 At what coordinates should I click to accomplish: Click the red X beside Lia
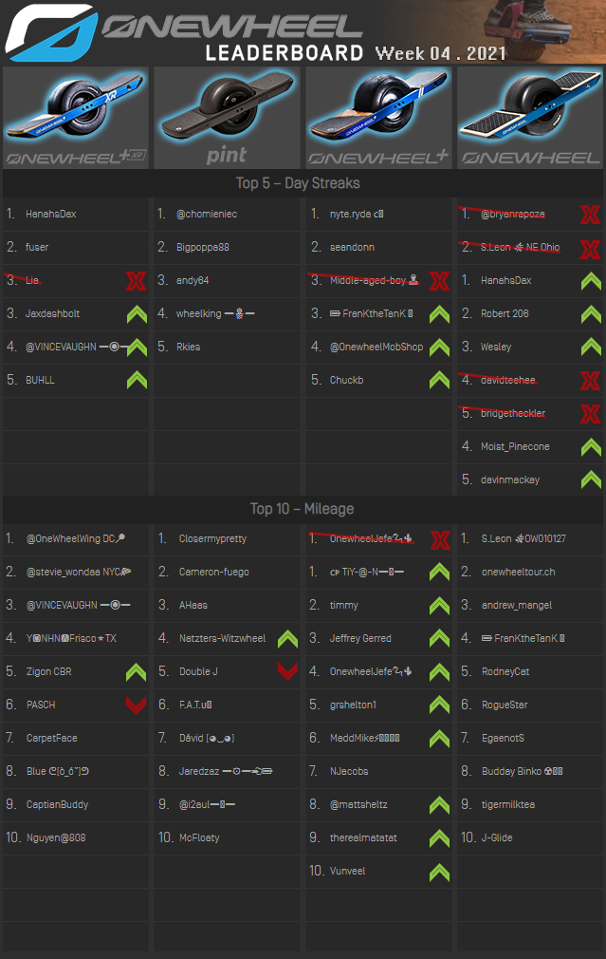pos(137,281)
